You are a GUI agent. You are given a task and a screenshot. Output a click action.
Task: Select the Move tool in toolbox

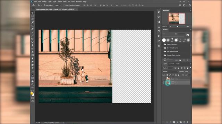click(32, 13)
